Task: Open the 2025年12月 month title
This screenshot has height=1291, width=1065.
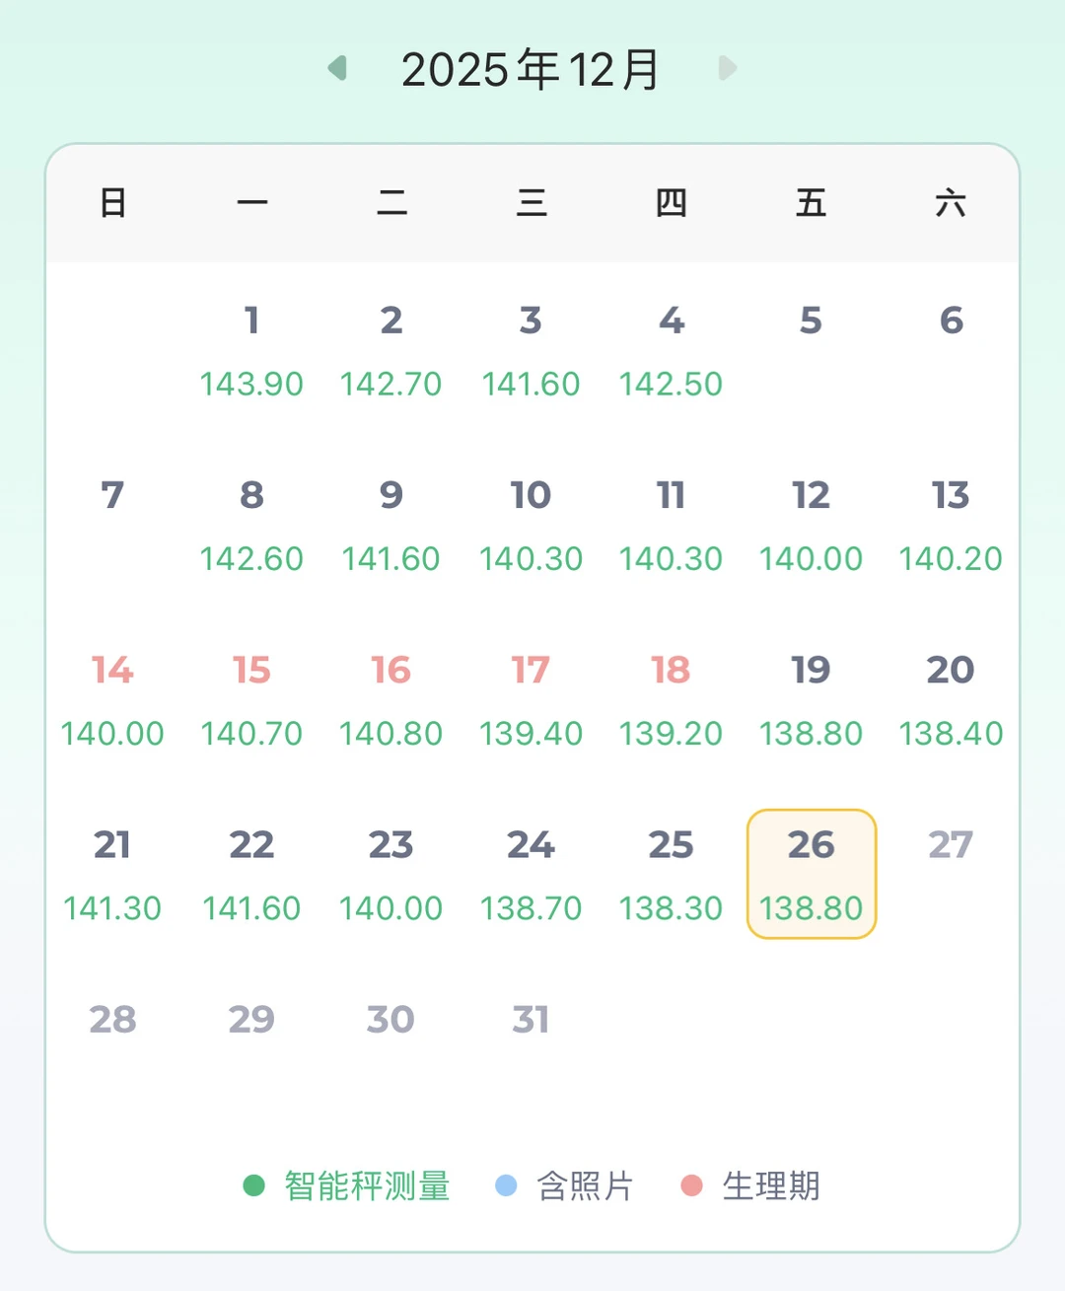Action: (531, 69)
